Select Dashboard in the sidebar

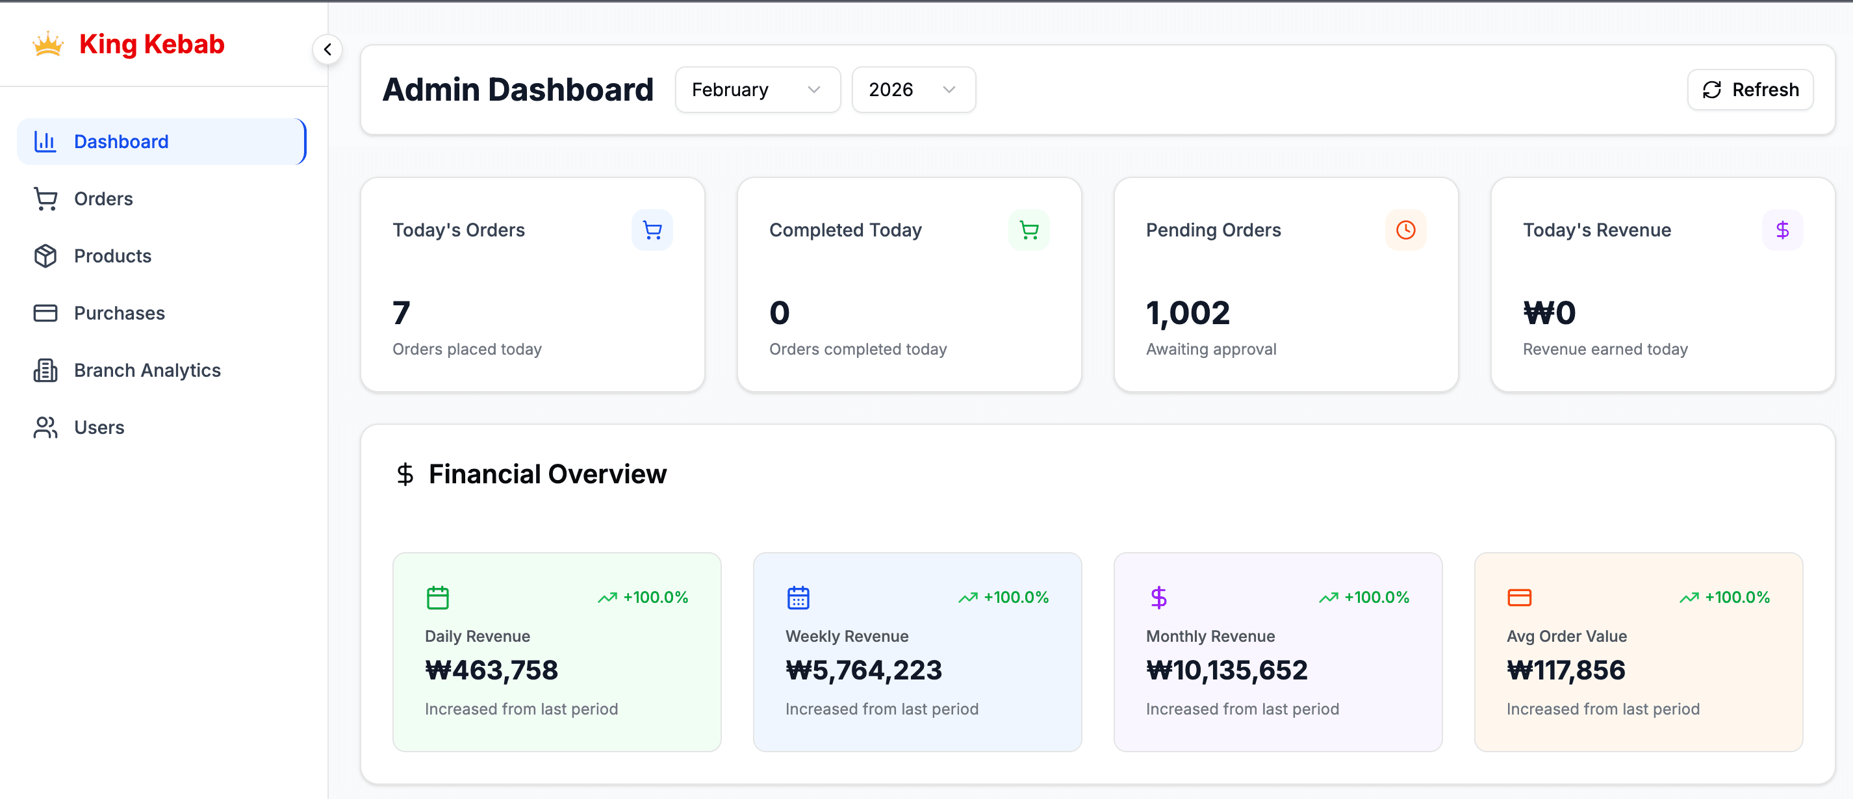point(161,142)
